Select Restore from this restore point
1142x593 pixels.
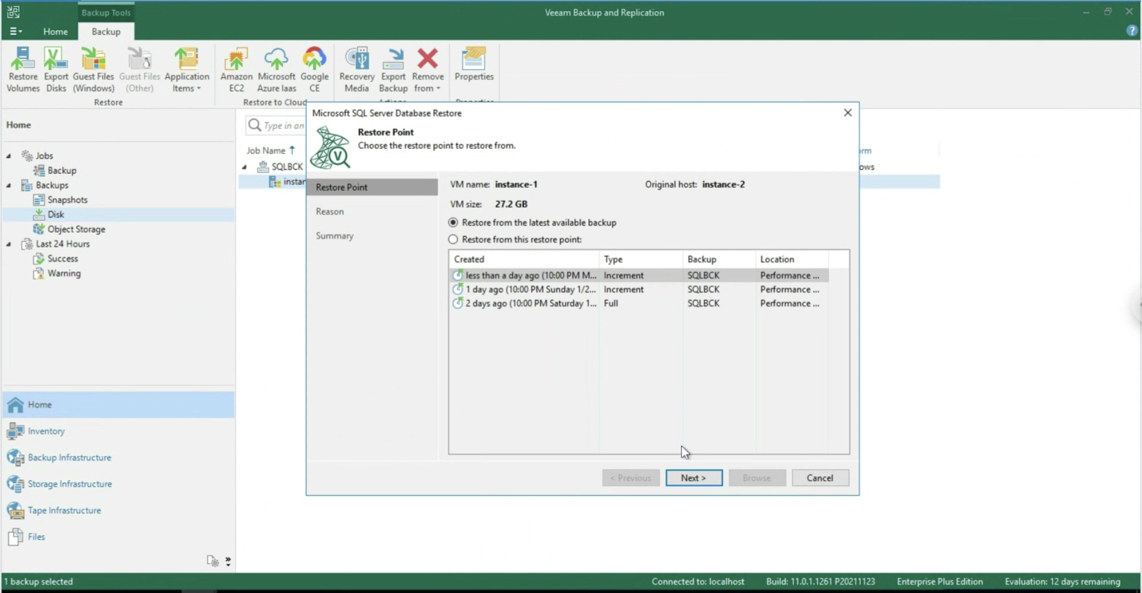pyautogui.click(x=515, y=239)
